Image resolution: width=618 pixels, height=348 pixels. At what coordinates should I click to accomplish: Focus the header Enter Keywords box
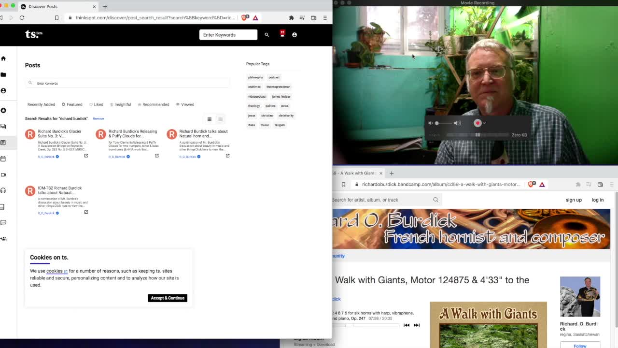pyautogui.click(x=228, y=35)
